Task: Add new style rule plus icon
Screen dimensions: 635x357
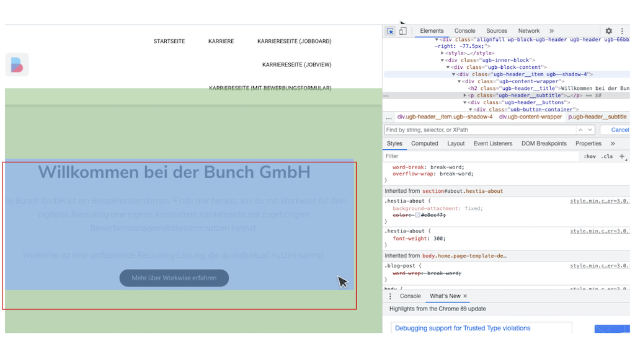Action: coord(623,156)
